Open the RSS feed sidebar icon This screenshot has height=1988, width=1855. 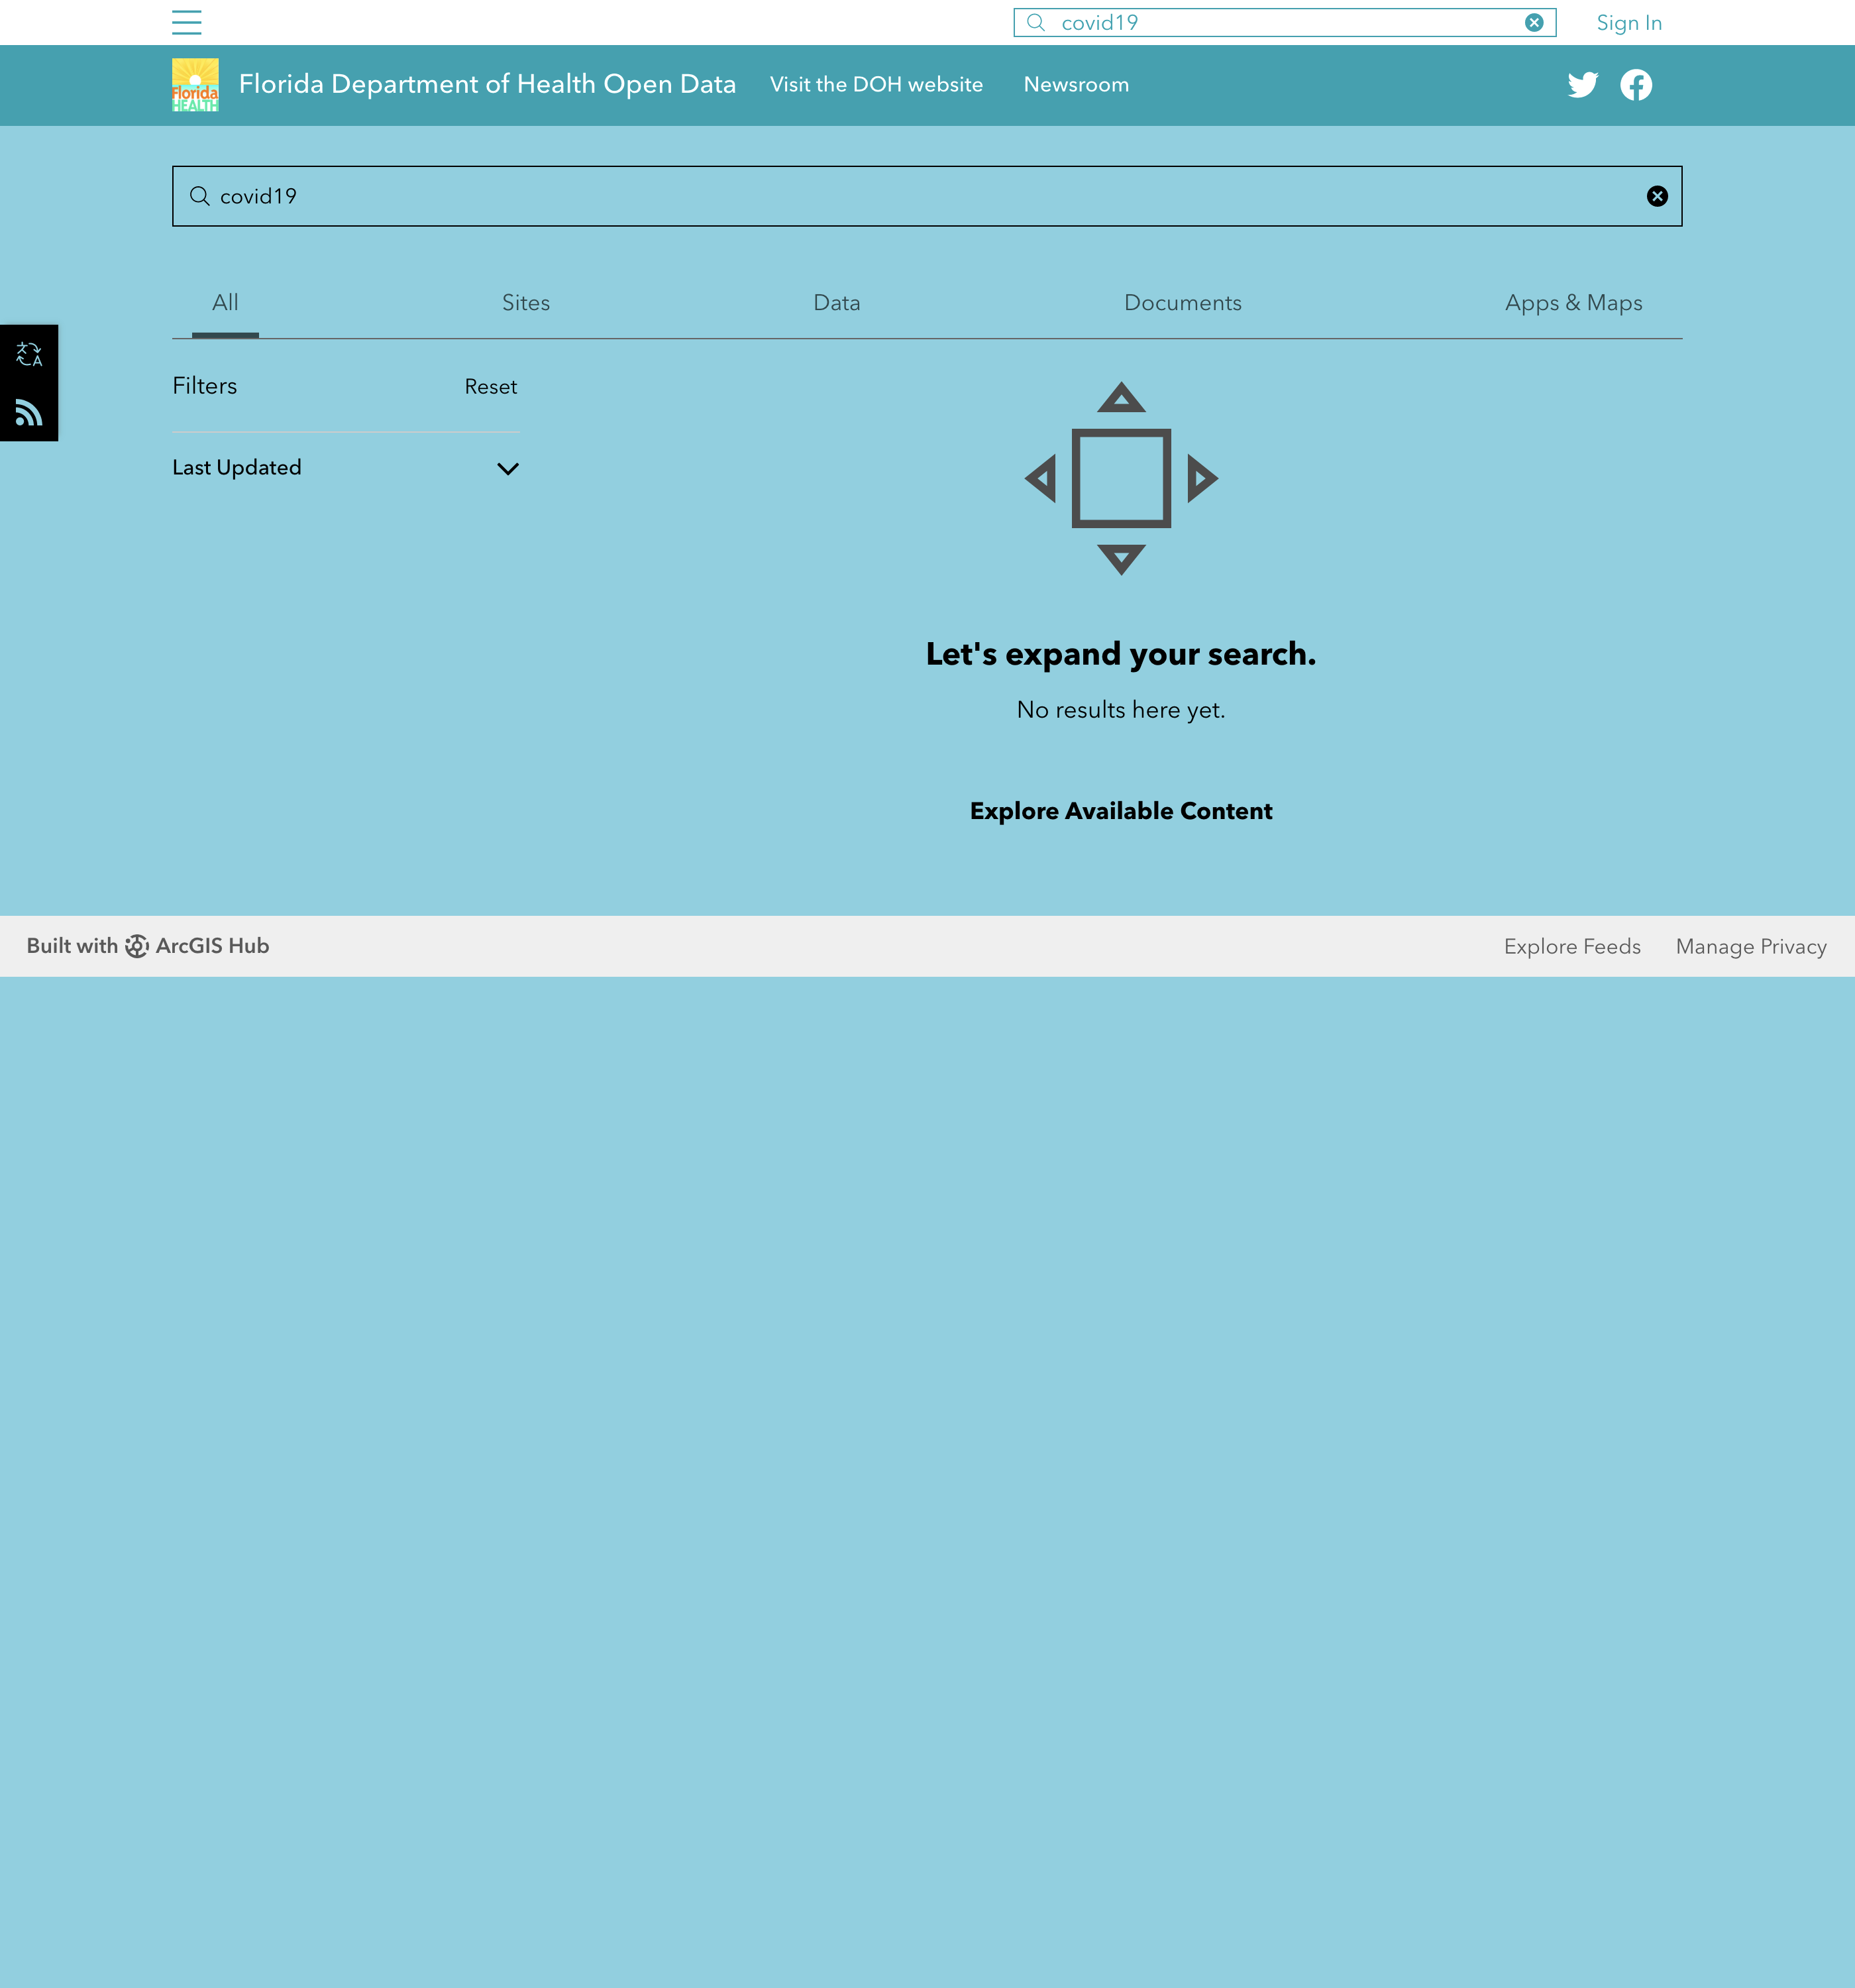[29, 412]
